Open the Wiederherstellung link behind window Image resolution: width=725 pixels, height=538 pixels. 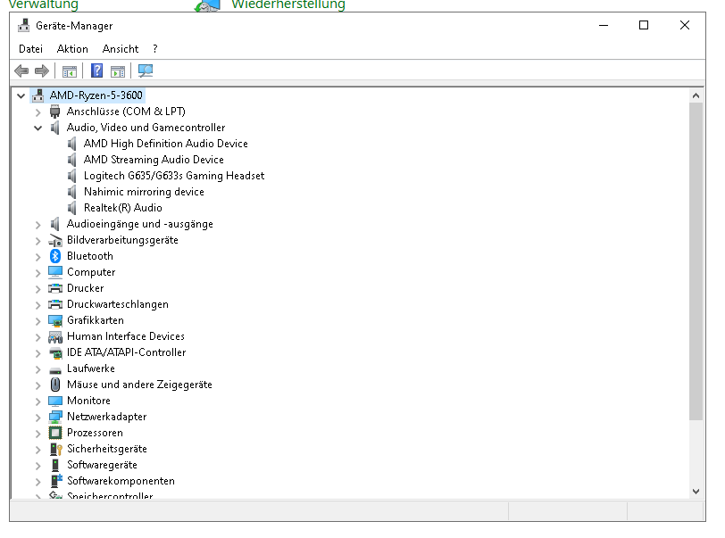point(288,4)
